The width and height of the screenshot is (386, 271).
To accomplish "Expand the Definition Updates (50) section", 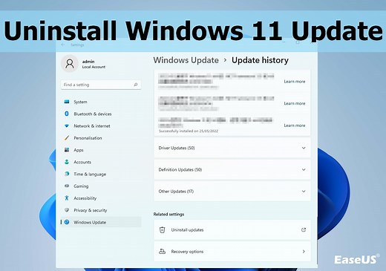I will pyautogui.click(x=232, y=169).
